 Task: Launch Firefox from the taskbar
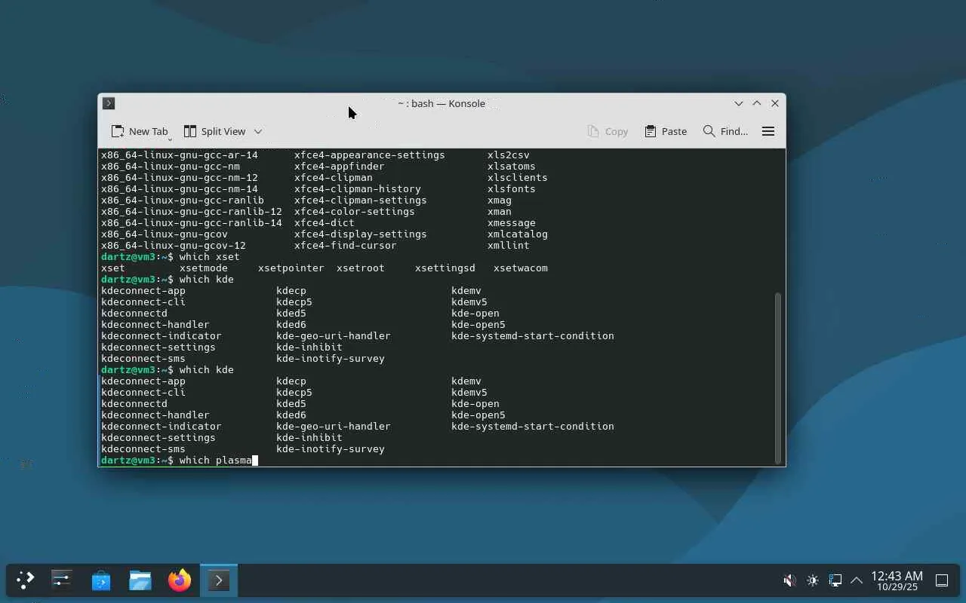click(180, 580)
